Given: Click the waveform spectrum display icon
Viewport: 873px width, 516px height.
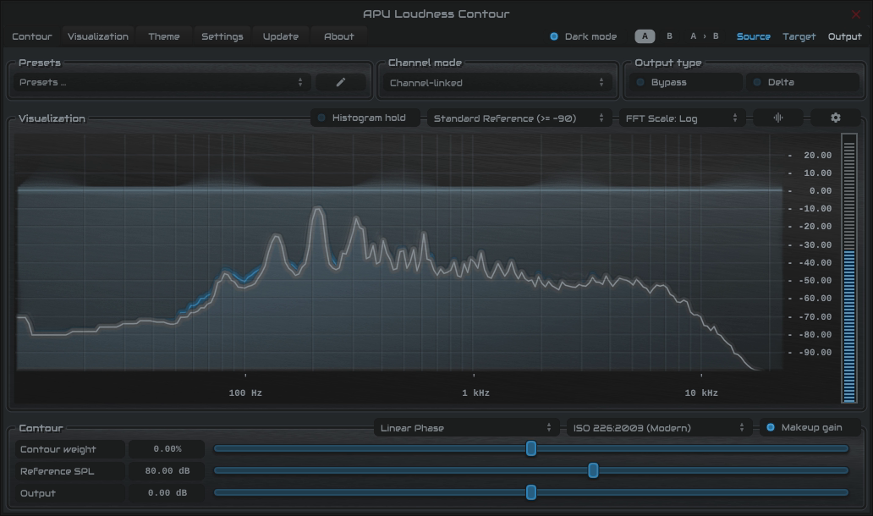Looking at the screenshot, I should [777, 118].
